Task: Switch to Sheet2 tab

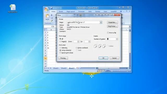Action: click(64, 68)
